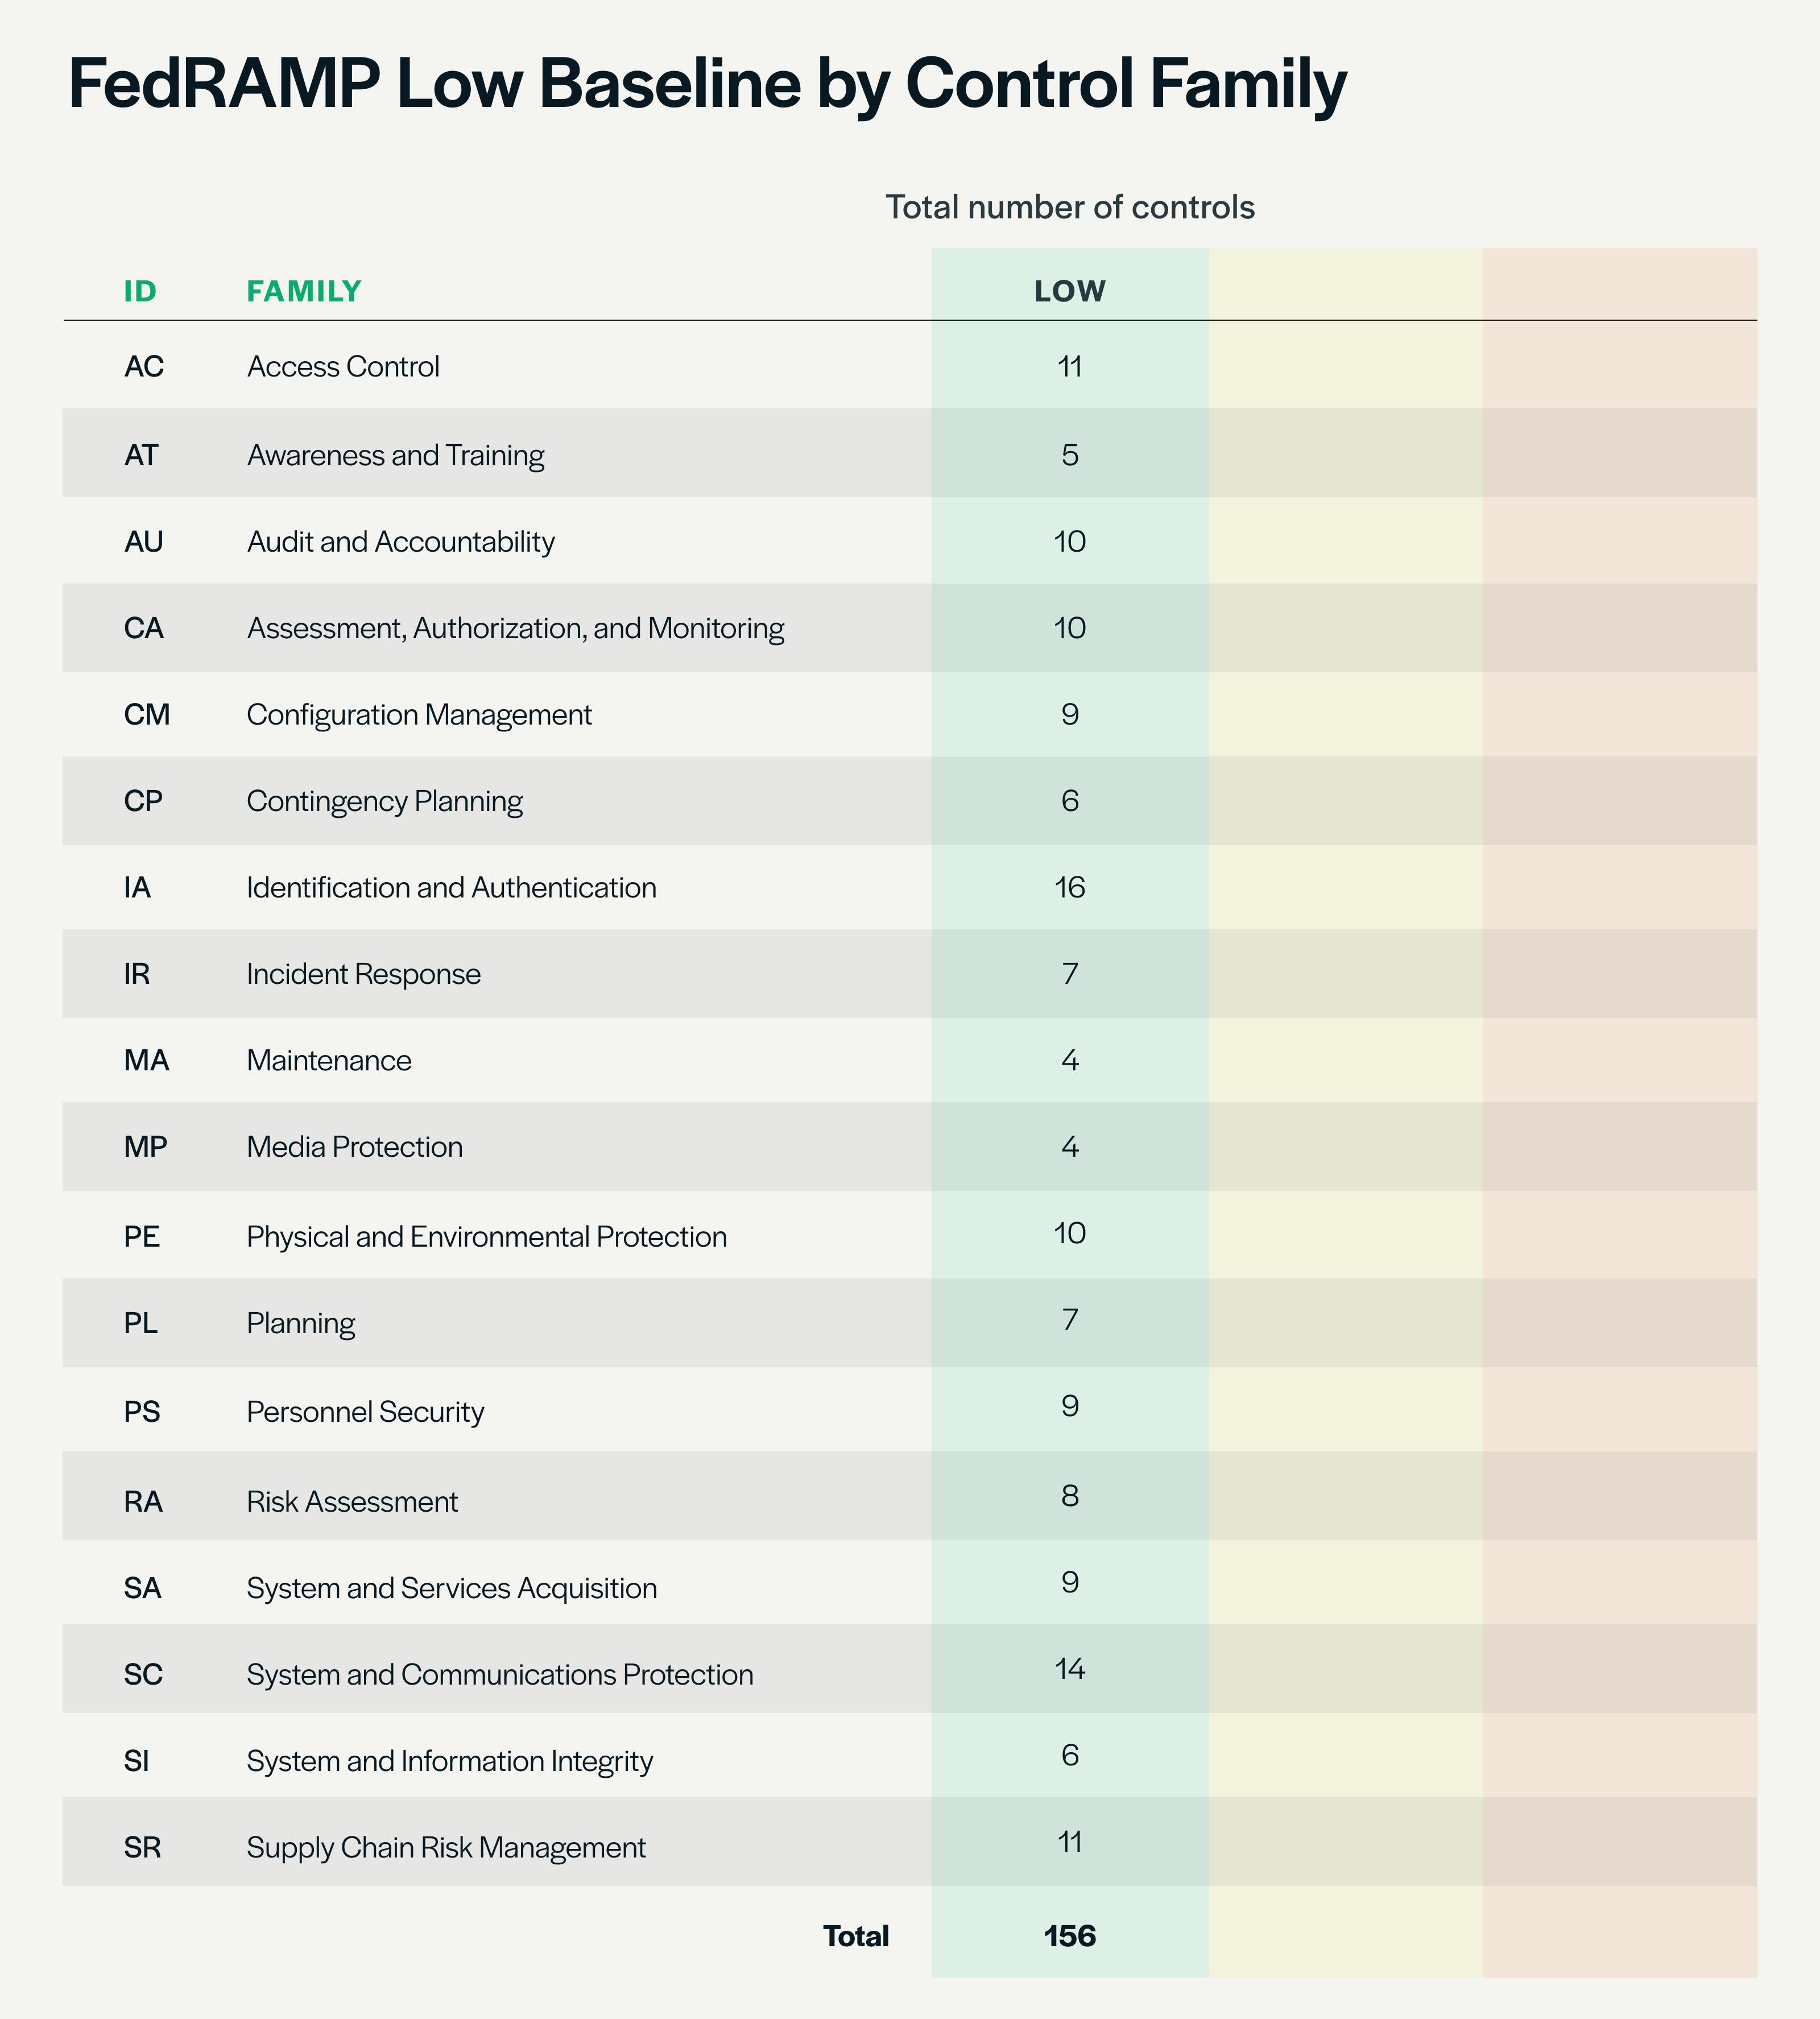This screenshot has width=1820, height=2019.
Task: Click the Media Protection family name
Action: coord(354,1147)
